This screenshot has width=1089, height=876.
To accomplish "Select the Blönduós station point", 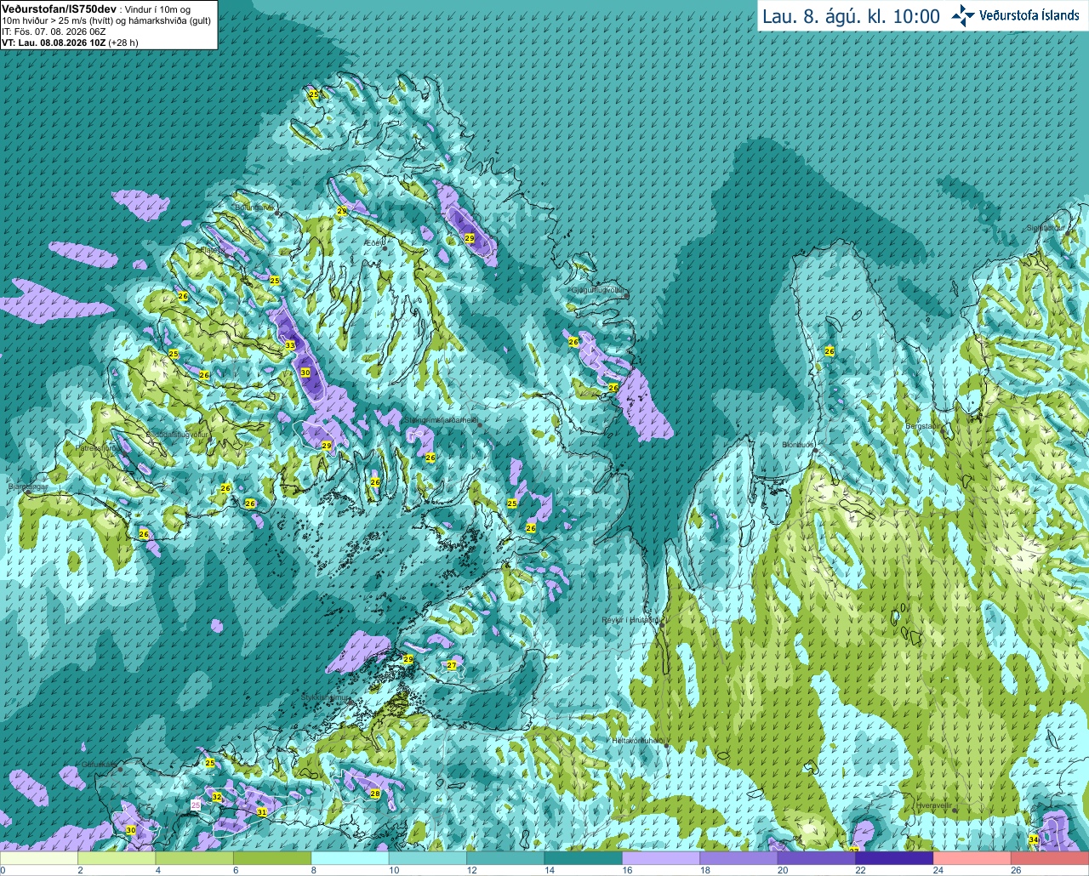I will click(x=816, y=452).
